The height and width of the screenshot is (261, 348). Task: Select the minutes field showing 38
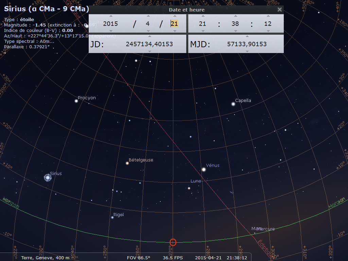point(235,24)
